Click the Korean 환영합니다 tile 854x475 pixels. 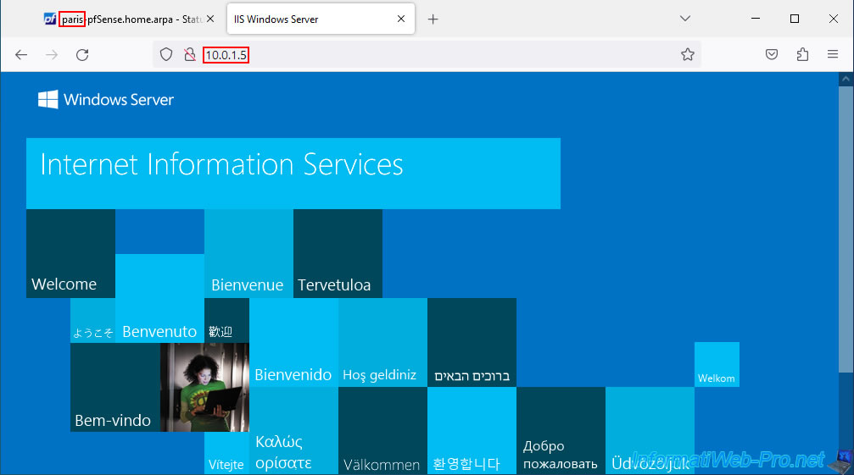pyautogui.click(x=472, y=430)
